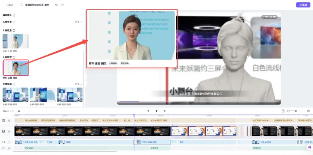Image resolution: width=313 pixels, height=155 pixels.
Task: Redo the last undone edit
Action: [63, 5]
